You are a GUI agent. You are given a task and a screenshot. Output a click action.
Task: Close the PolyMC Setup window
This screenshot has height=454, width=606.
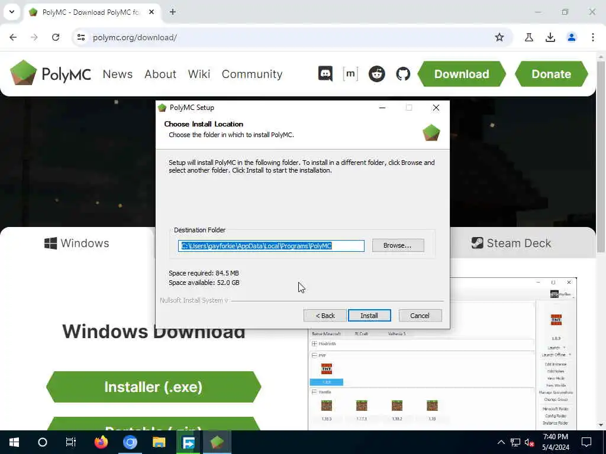click(436, 108)
